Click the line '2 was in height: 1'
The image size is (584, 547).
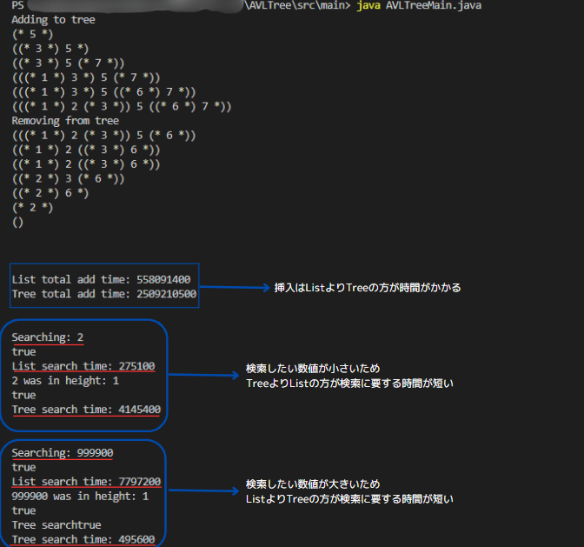click(65, 380)
